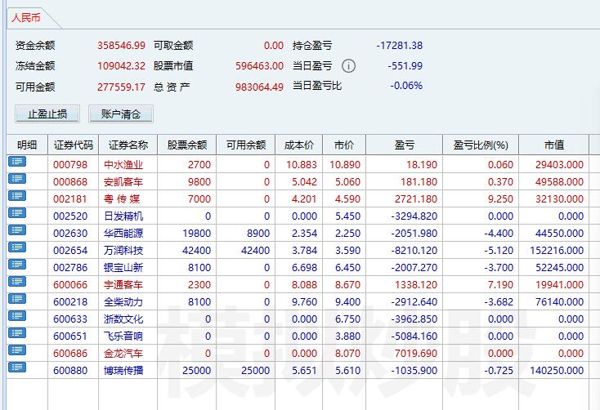Sort by 市价 column header
Viewport: 600px width, 410px height.
tap(344, 145)
